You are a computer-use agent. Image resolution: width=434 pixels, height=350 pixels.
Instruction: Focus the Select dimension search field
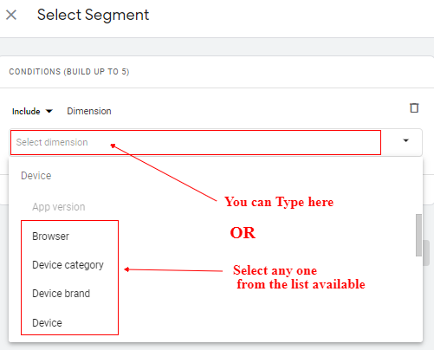point(196,142)
